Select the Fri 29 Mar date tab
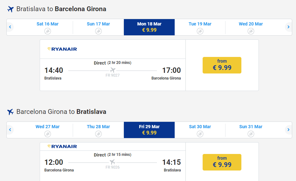The image size is (296, 181). [149, 130]
